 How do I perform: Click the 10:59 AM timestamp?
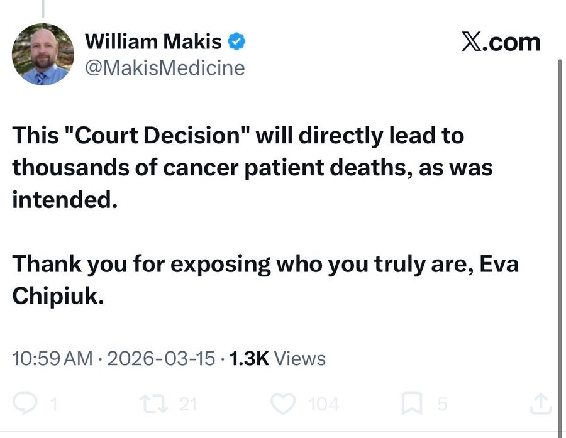coord(52,359)
